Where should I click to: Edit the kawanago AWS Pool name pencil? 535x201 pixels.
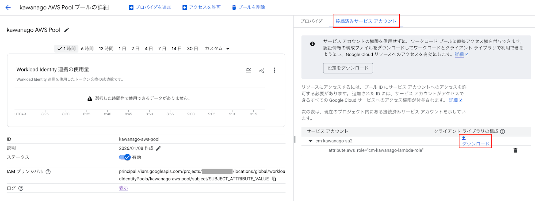(66, 30)
